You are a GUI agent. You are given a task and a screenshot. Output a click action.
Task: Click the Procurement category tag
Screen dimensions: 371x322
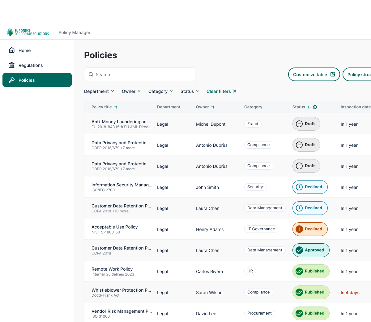coord(259,313)
